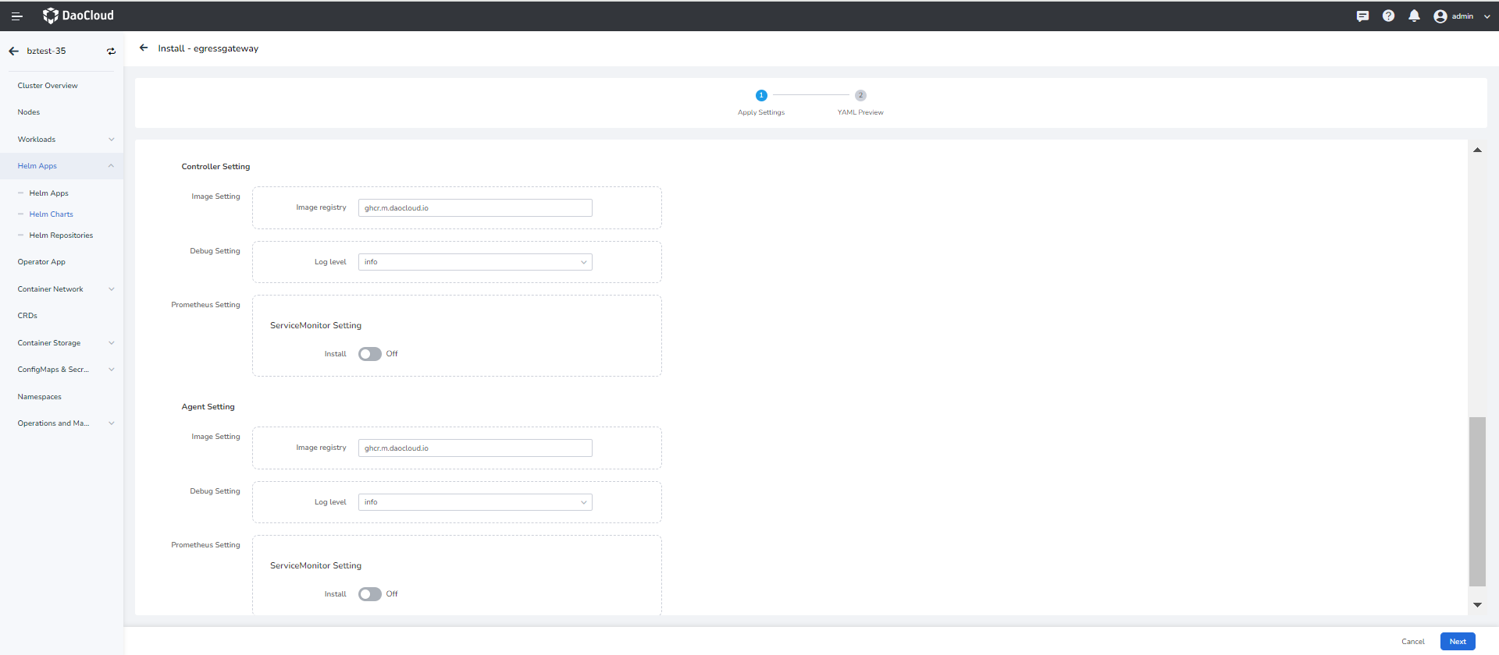Go back from Install - egressgateway page
This screenshot has width=1499, height=655.
coord(144,48)
